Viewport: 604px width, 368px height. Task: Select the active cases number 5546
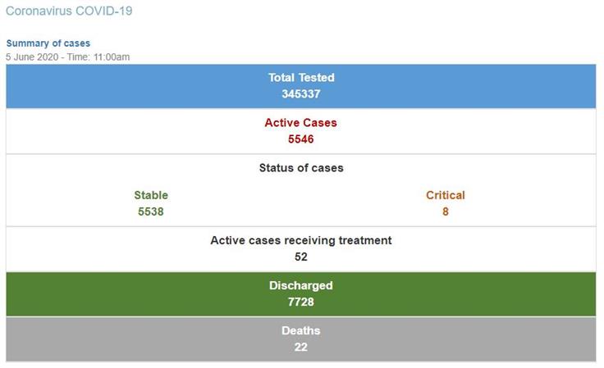(x=301, y=139)
